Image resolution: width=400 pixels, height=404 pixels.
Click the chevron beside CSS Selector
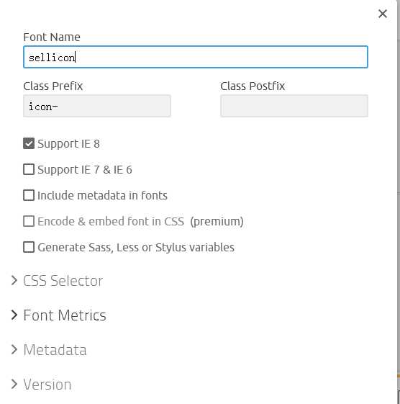click(x=14, y=280)
